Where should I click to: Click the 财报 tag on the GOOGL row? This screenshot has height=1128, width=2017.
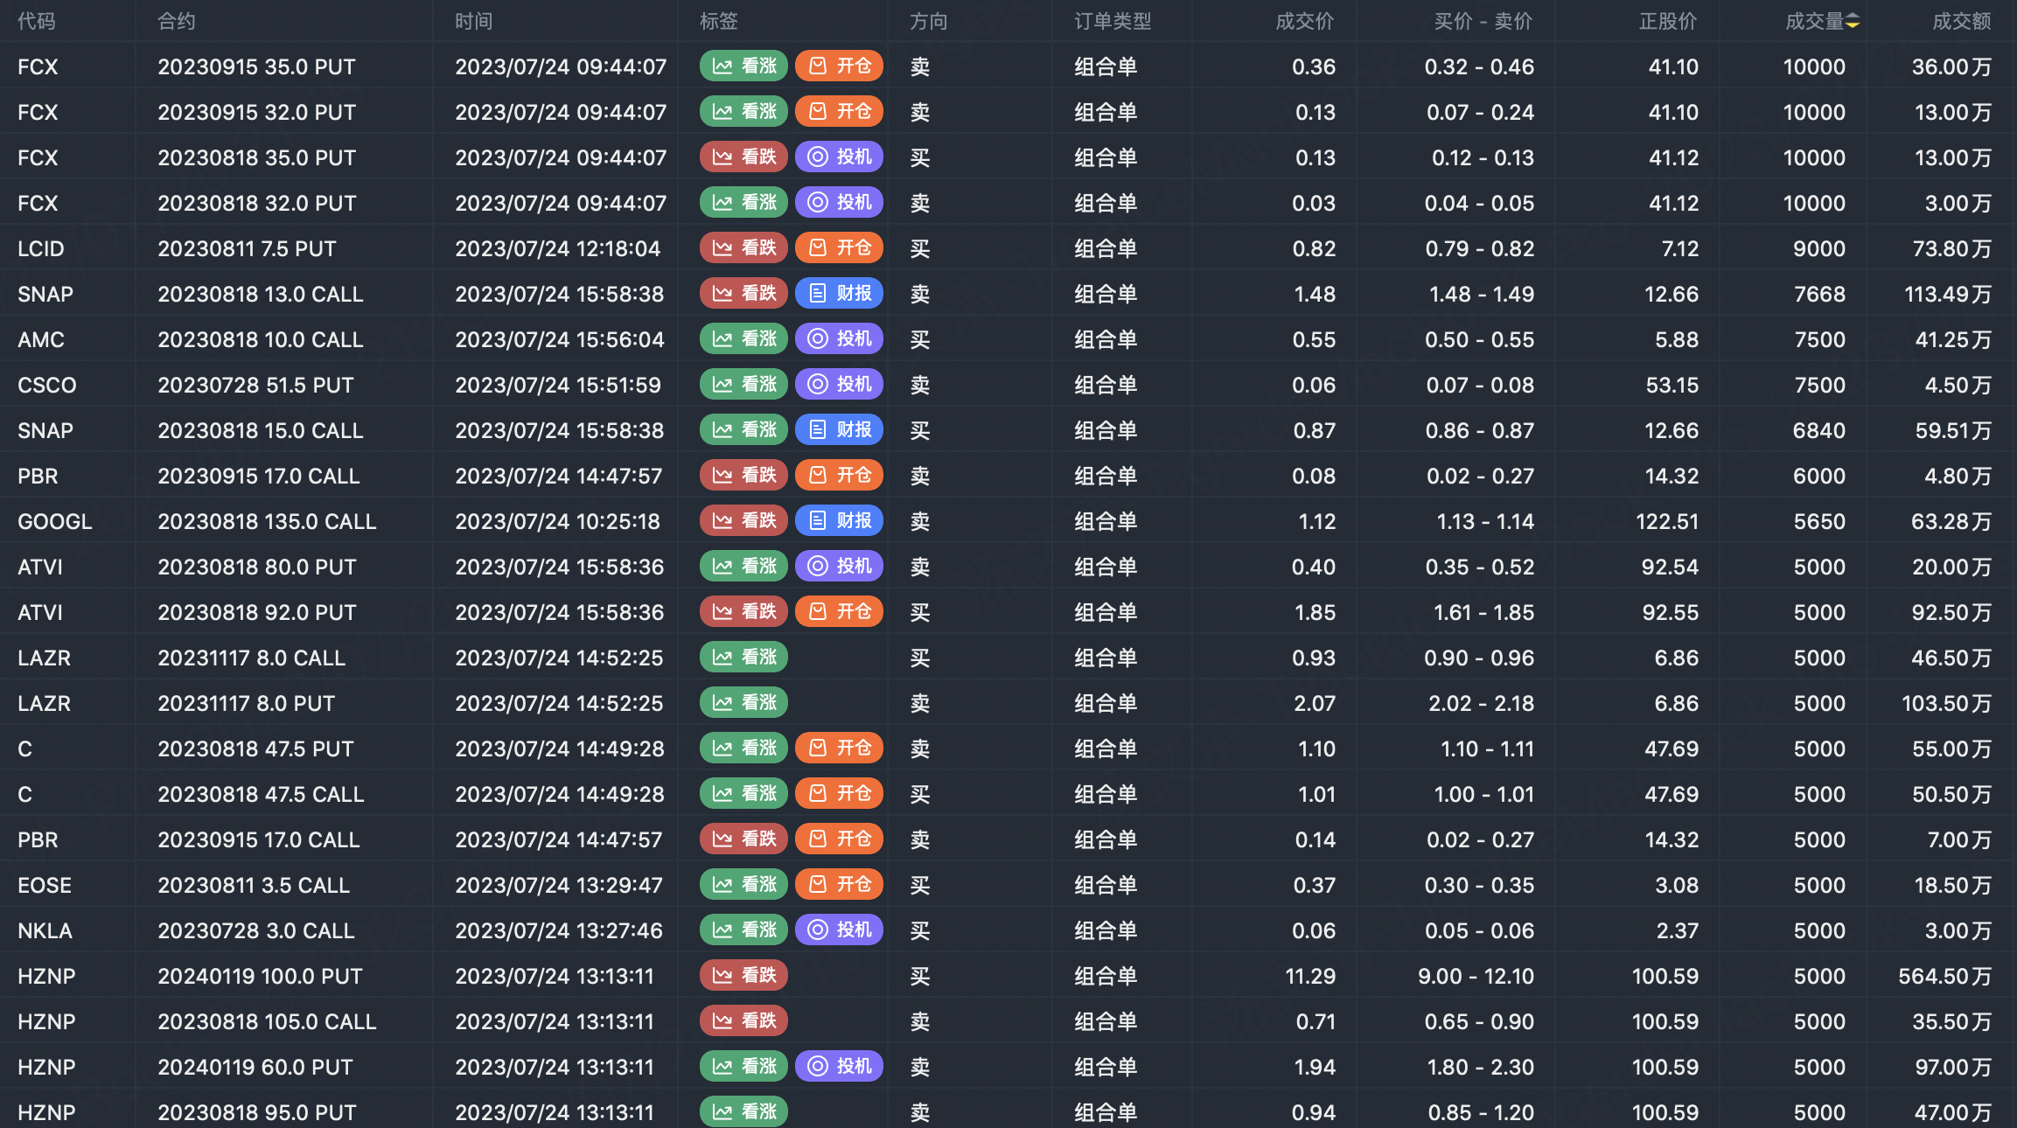pos(839,521)
